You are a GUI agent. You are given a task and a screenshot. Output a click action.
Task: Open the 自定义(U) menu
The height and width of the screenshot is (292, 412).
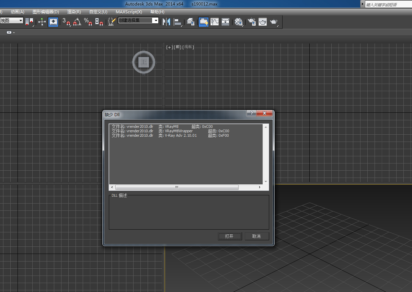pyautogui.click(x=98, y=12)
